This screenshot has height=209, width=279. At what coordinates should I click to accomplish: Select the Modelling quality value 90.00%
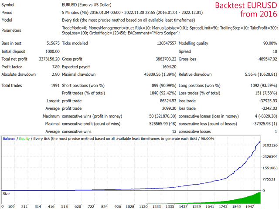click(x=270, y=44)
